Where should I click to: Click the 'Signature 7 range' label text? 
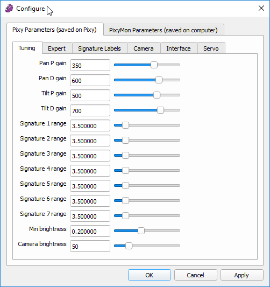click(x=43, y=214)
